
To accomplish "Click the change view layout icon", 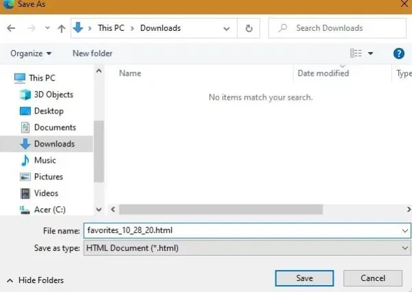I will (356, 54).
